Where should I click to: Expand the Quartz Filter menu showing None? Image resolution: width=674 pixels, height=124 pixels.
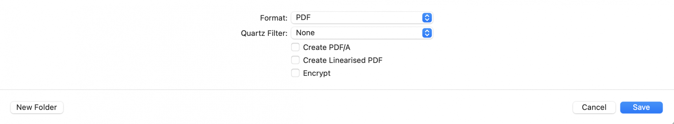(x=362, y=33)
